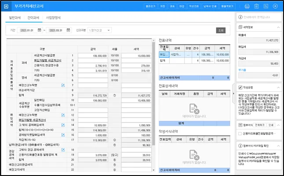Viewport: 284px width, 176px height.
Task: Click 세금계산서발급분 amount field 108,300,000
Action: coord(93,56)
